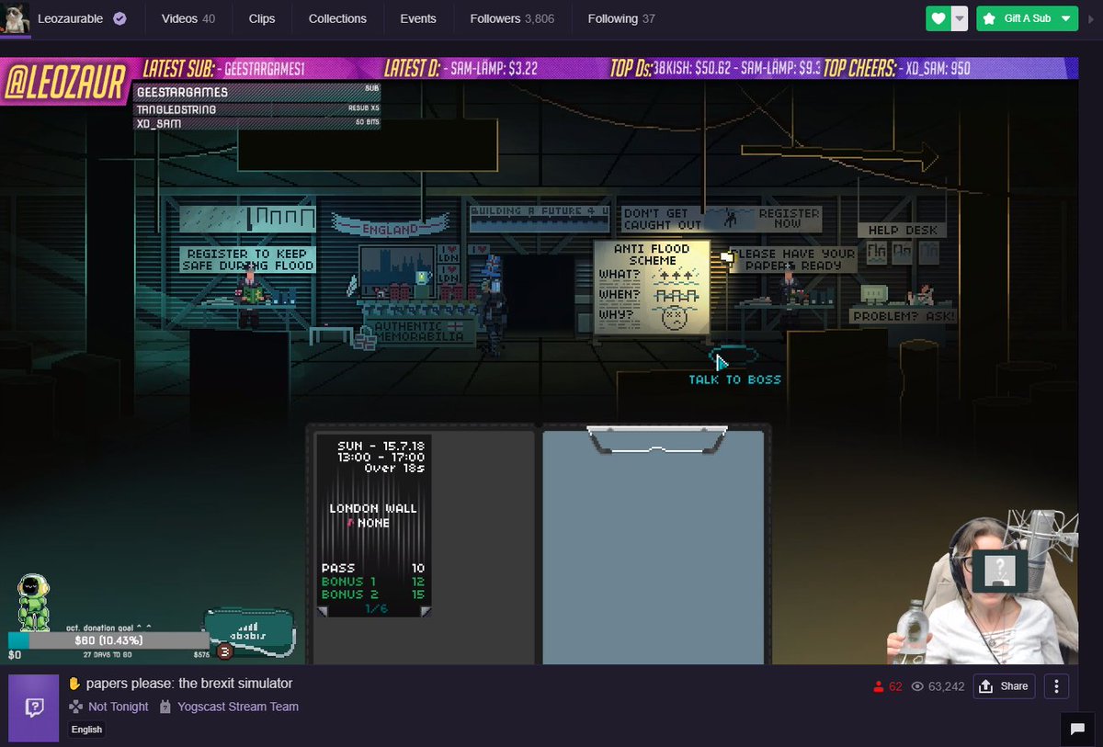Click the oct. donation goal progress bar
Screen dimensions: 1103x747
click(108, 639)
